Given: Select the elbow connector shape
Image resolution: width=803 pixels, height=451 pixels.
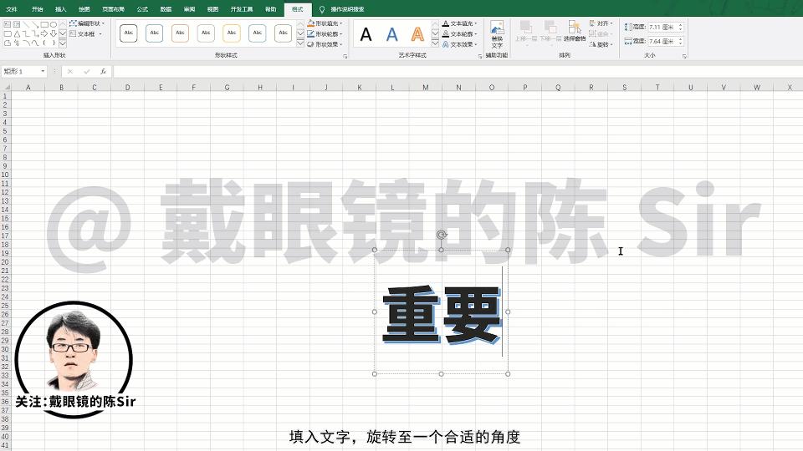Looking at the screenshot, I should pyautogui.click(x=26, y=33).
